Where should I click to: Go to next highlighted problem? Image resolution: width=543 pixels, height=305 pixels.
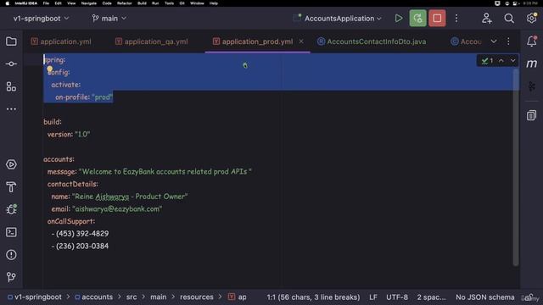[512, 61]
